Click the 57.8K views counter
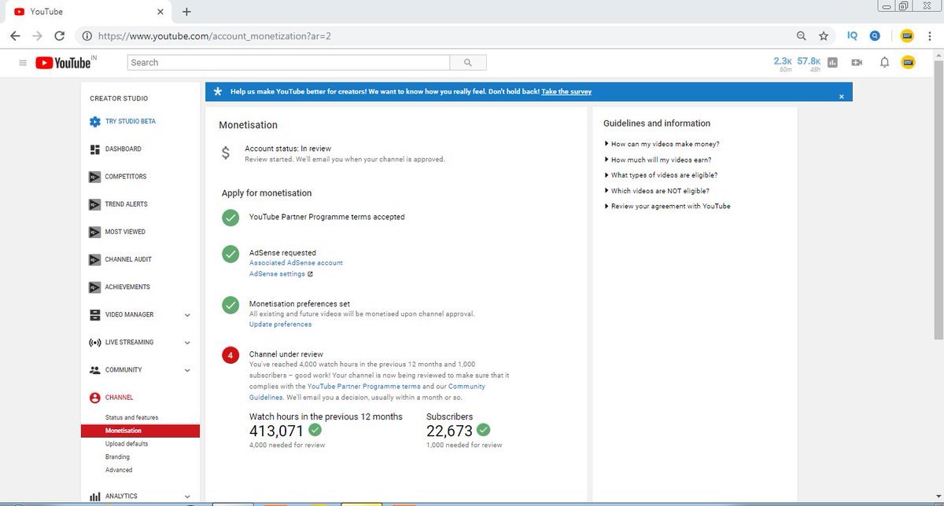 pos(809,64)
